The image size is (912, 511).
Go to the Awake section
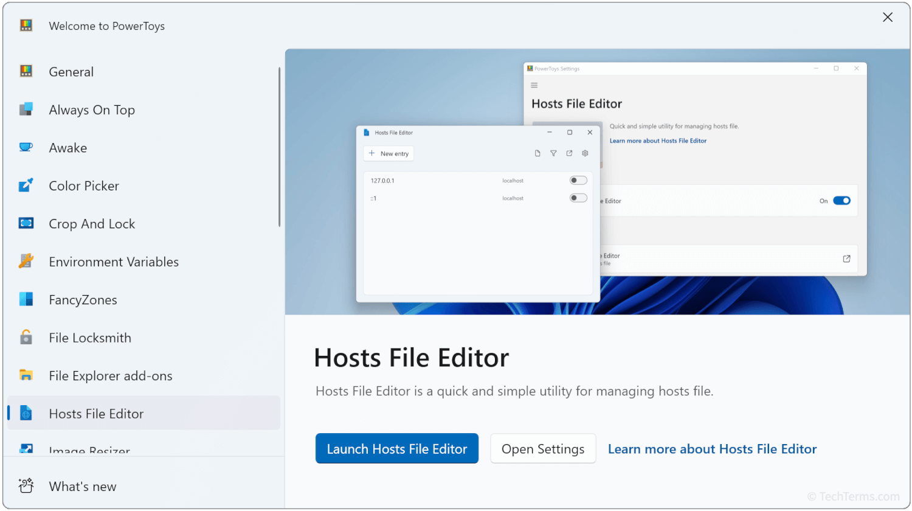(x=143, y=148)
